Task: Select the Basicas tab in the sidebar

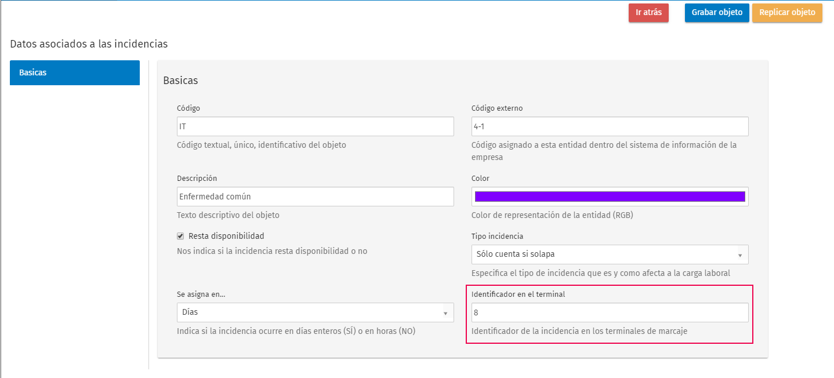Action: point(75,73)
